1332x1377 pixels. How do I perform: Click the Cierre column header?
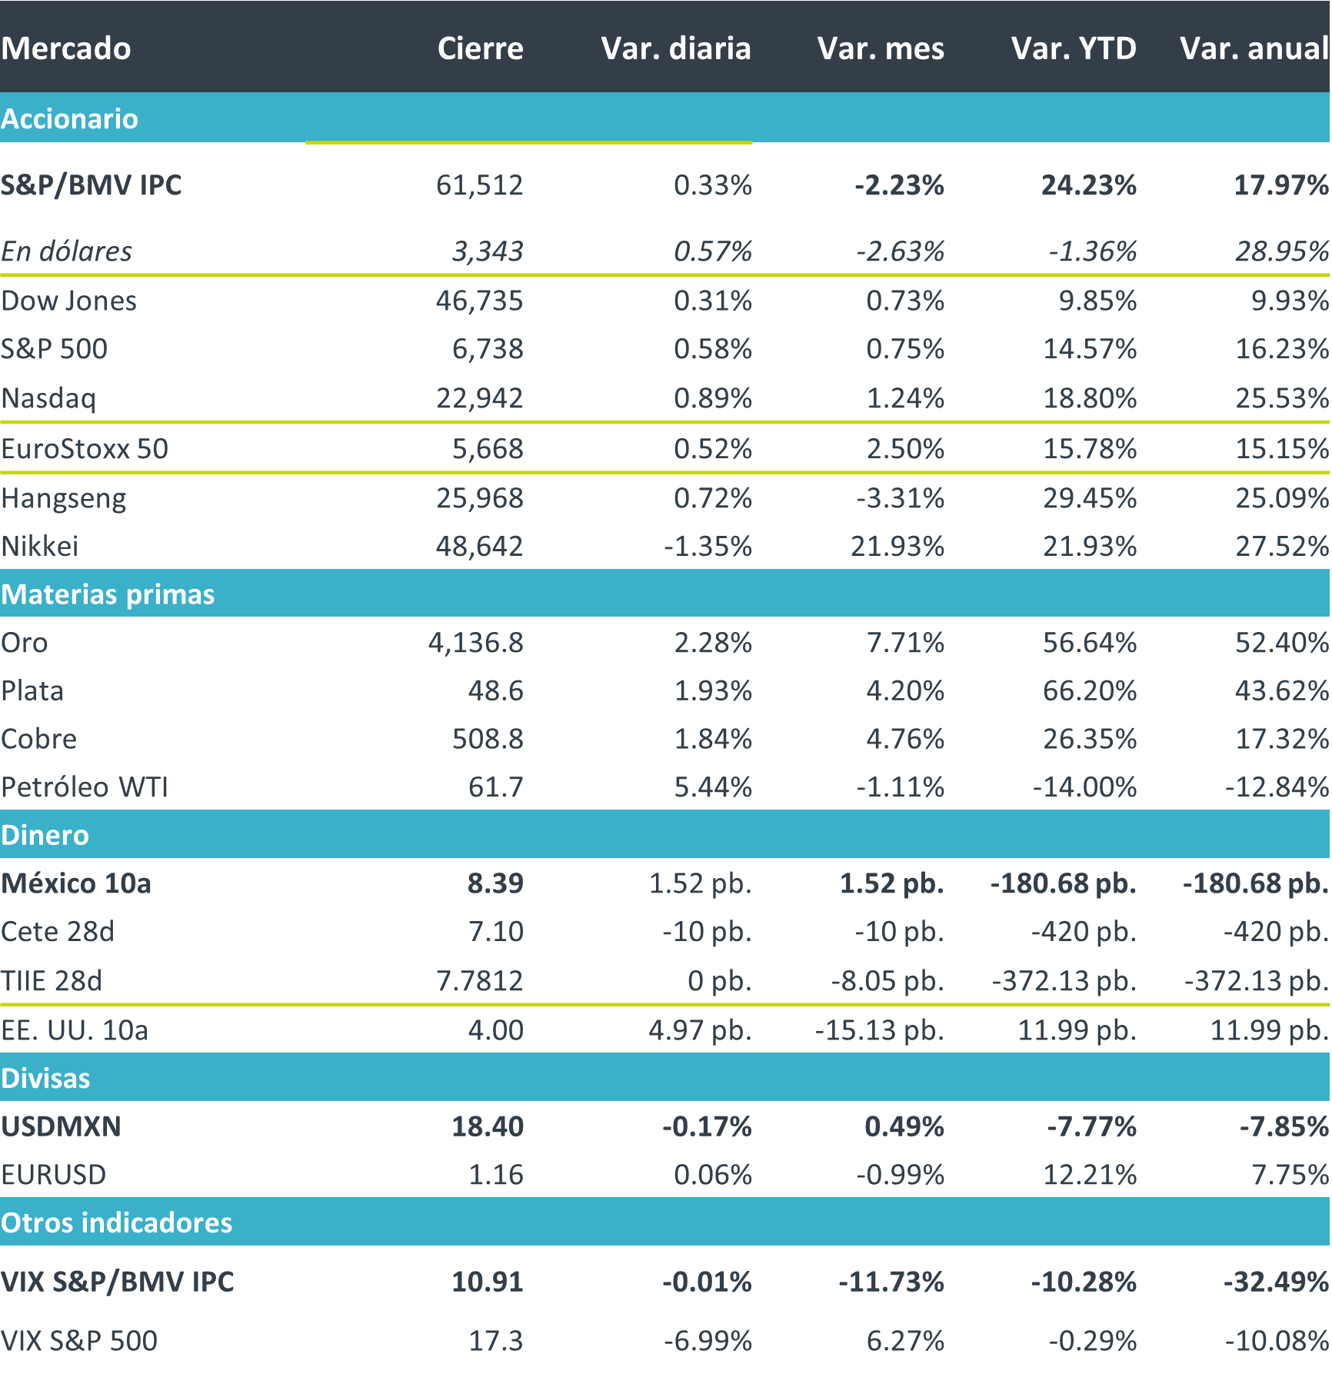[480, 48]
